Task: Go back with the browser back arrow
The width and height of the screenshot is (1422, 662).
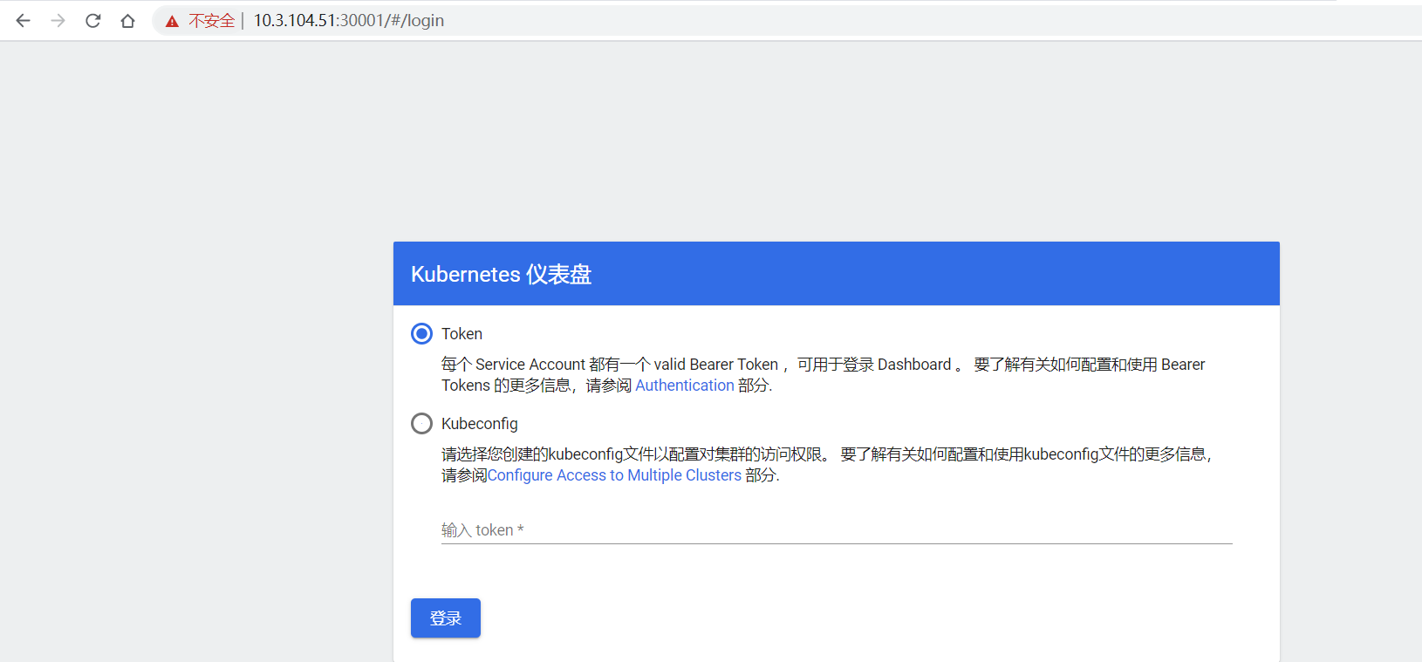Action: (24, 20)
